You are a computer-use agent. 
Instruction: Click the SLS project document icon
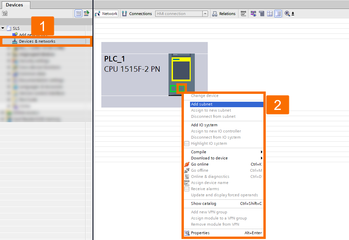pyautogui.click(x=9, y=28)
